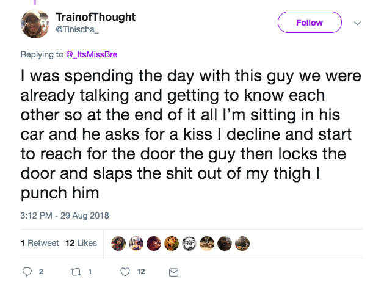View the 12 Likes list
Viewport: 384px width, 290px height.
click(81, 243)
